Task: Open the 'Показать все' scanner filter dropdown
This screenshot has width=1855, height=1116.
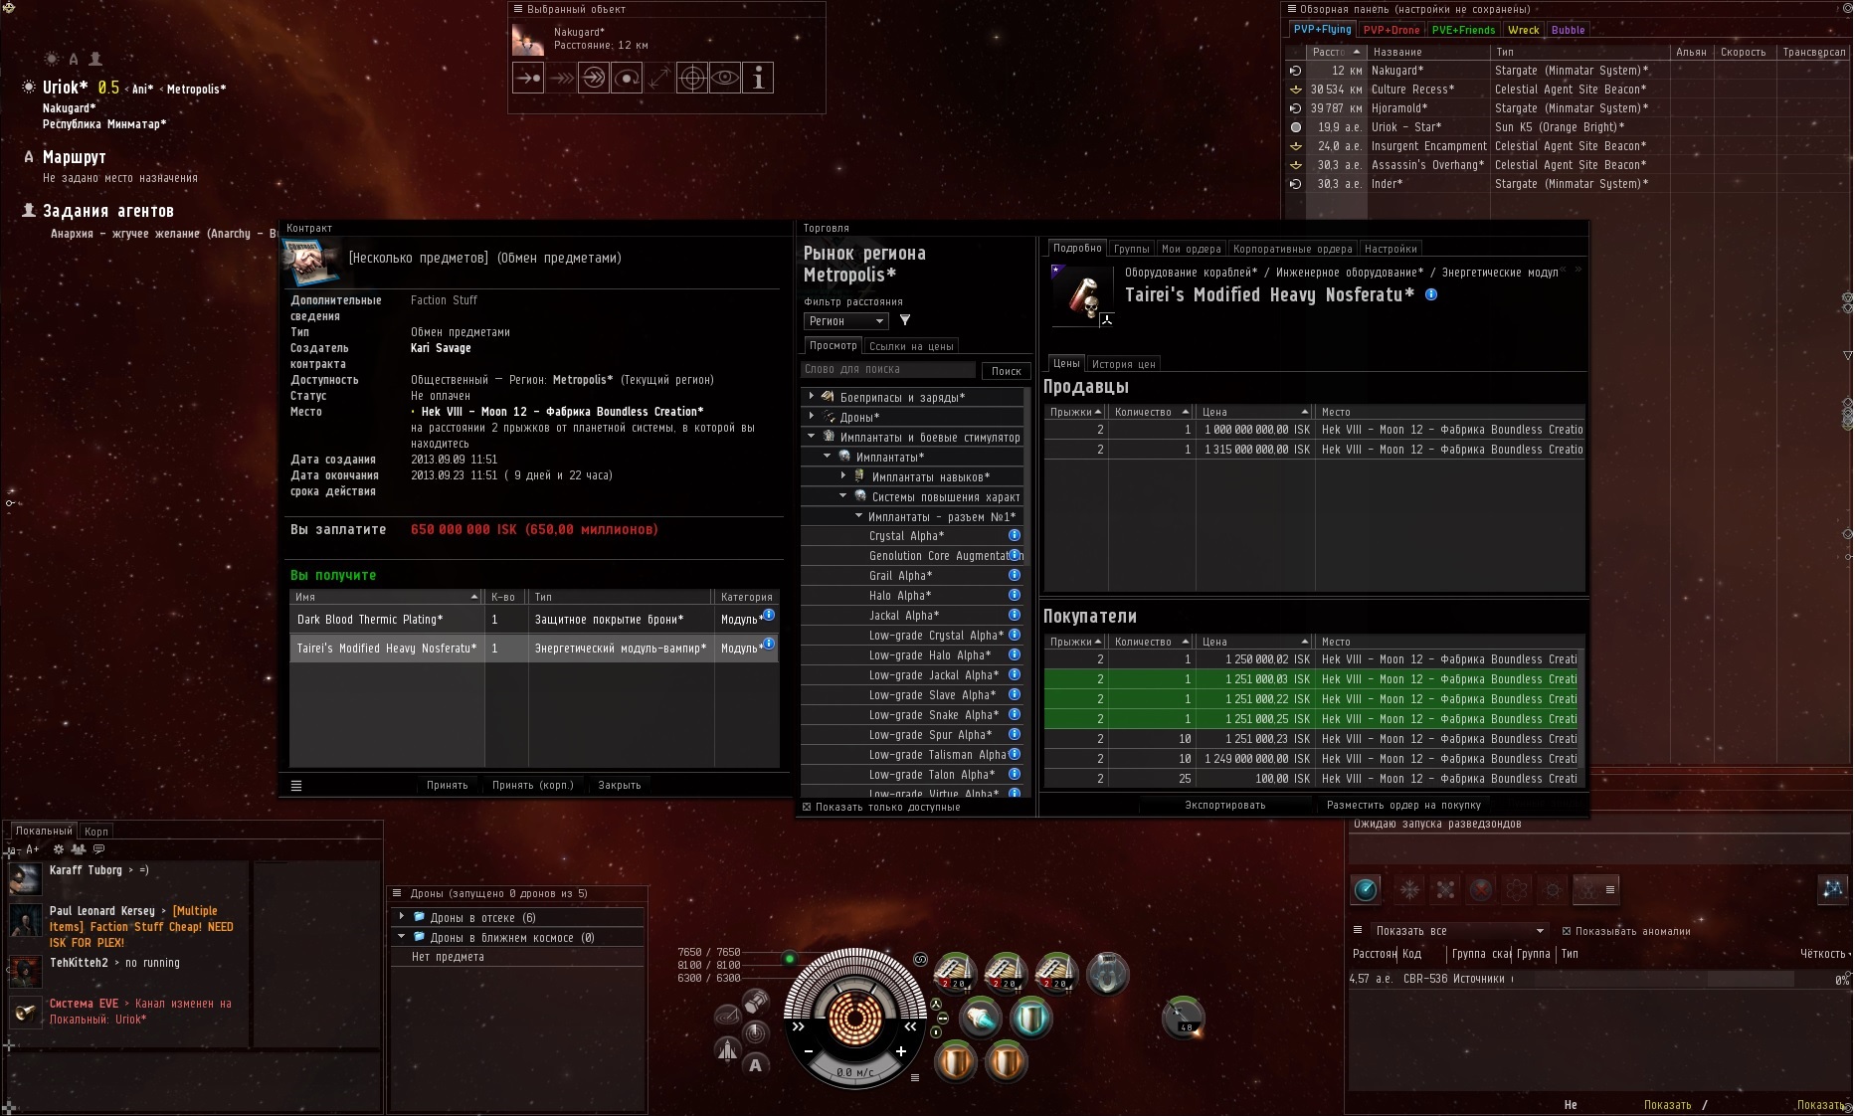Action: click(x=1458, y=931)
